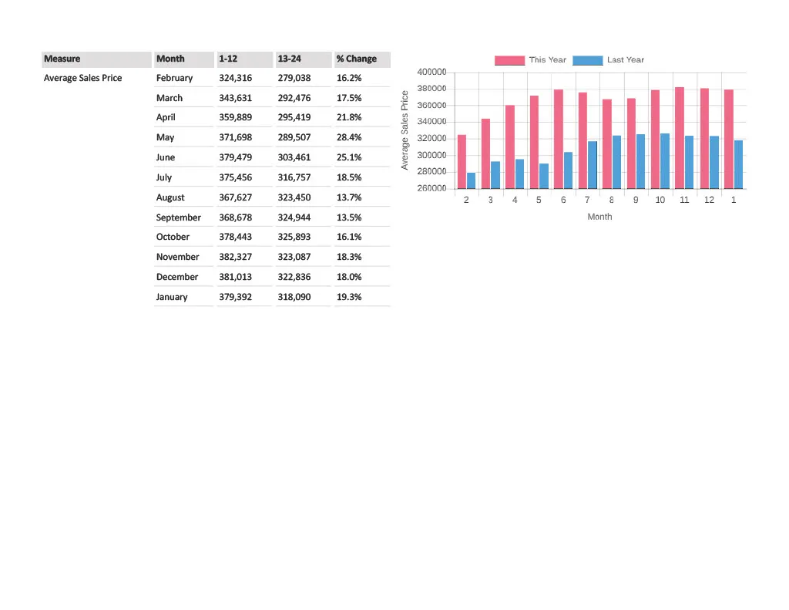Click the This Year pink legend swatch

[x=509, y=60]
